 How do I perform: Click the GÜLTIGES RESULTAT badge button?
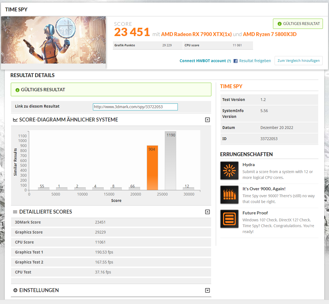click(x=298, y=24)
